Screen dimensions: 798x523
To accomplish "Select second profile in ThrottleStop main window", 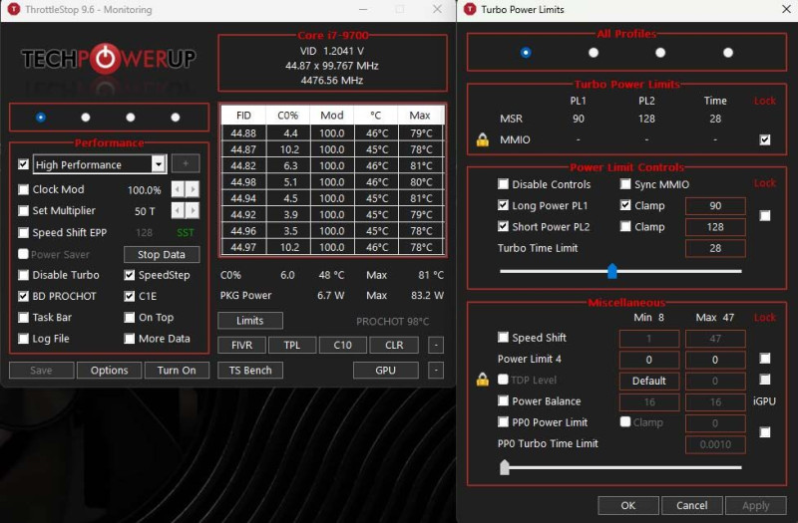I will [x=86, y=118].
